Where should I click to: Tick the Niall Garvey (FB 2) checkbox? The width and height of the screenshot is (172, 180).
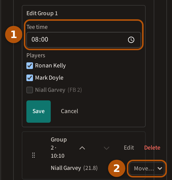30,90
